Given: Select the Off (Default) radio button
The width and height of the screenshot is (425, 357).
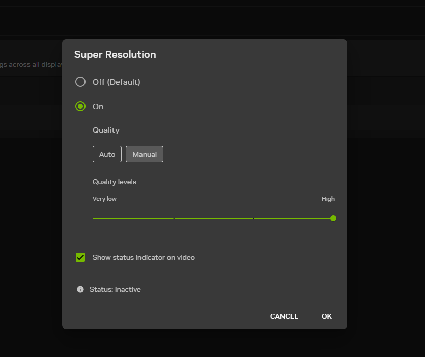Looking at the screenshot, I should pyautogui.click(x=80, y=82).
